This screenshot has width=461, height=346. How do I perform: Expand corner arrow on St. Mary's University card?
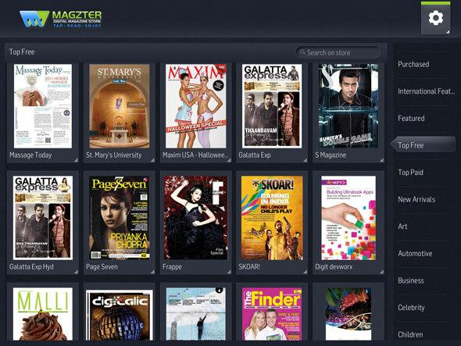[x=152, y=160]
